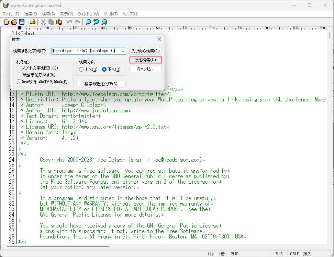Click the Cut scissors icon

43,22
